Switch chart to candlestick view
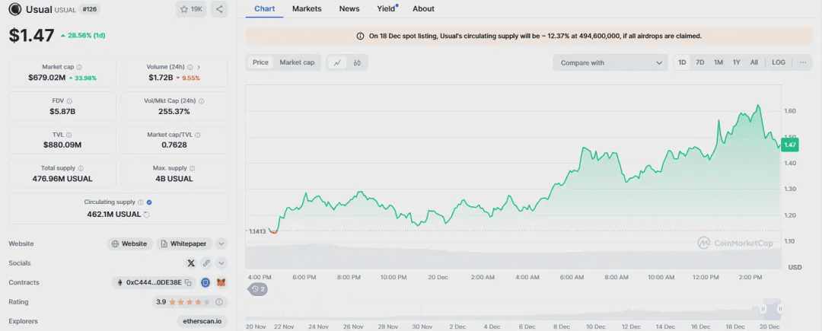This screenshot has height=331, width=822. pyautogui.click(x=356, y=62)
